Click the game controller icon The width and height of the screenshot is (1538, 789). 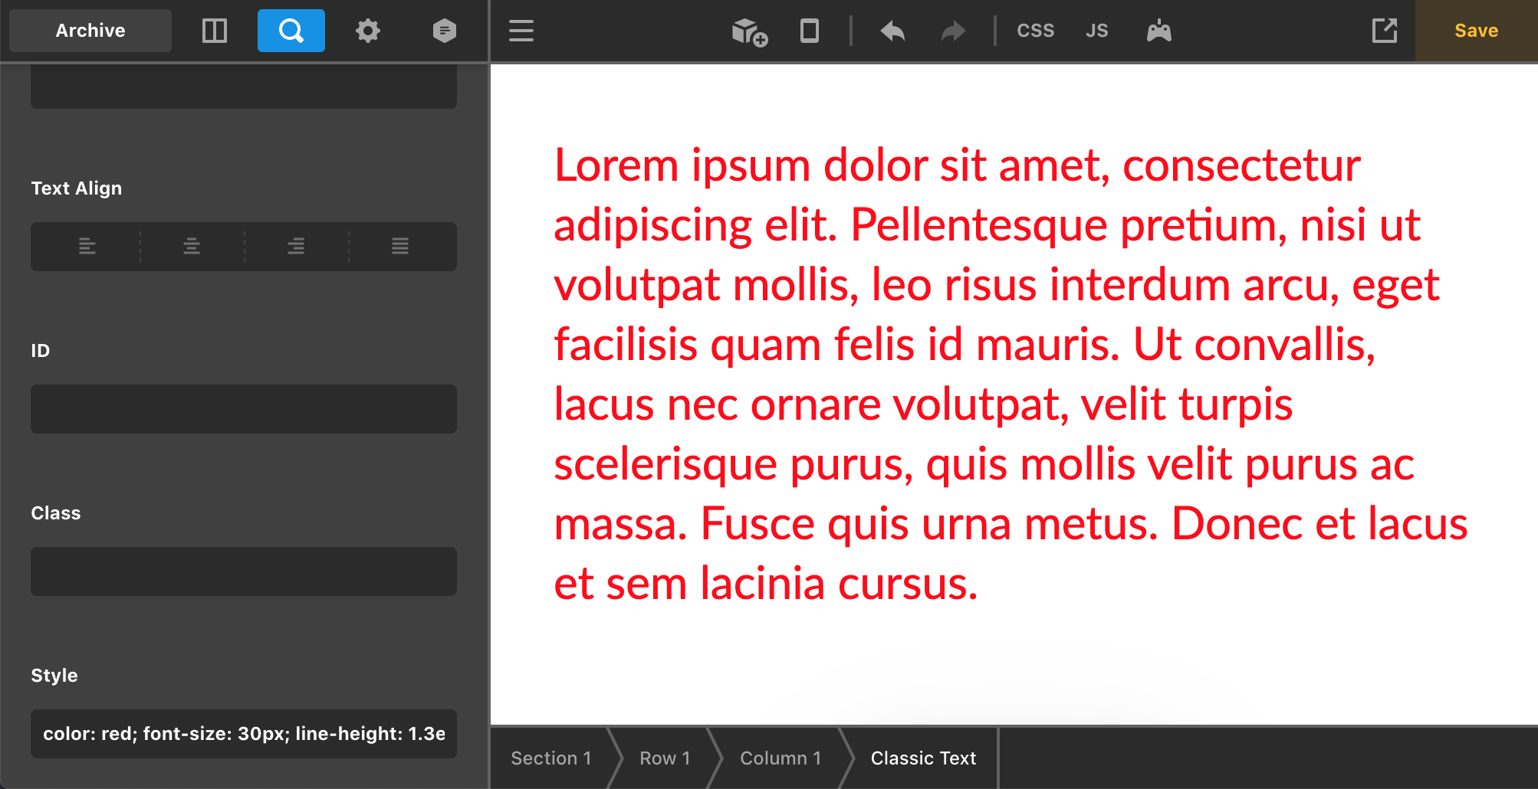(x=1159, y=31)
